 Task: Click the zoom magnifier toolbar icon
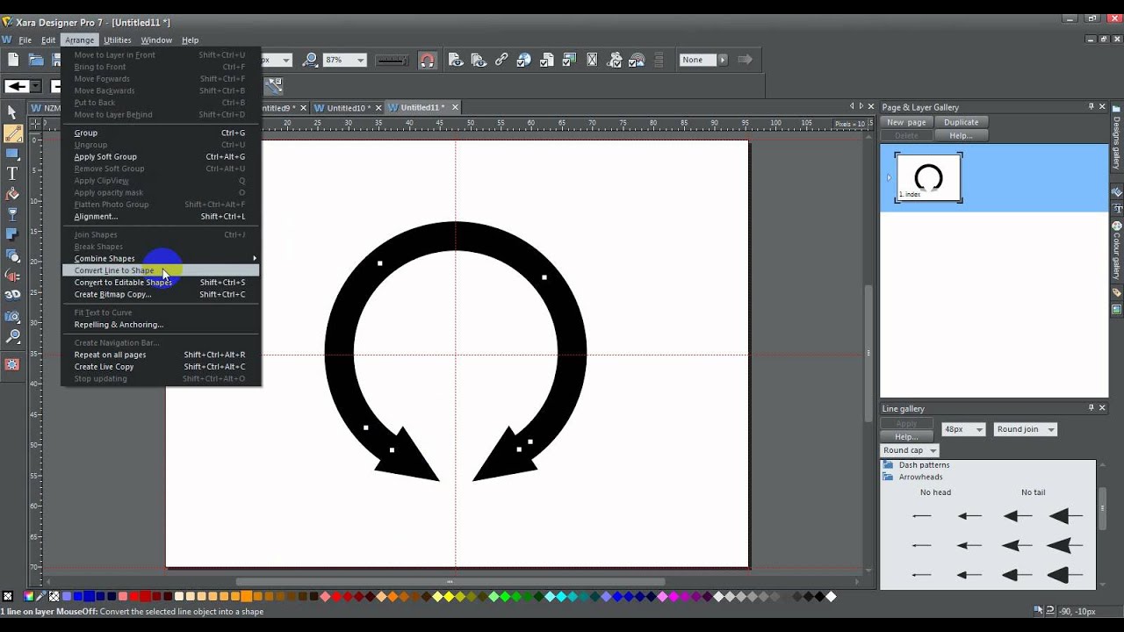click(310, 60)
